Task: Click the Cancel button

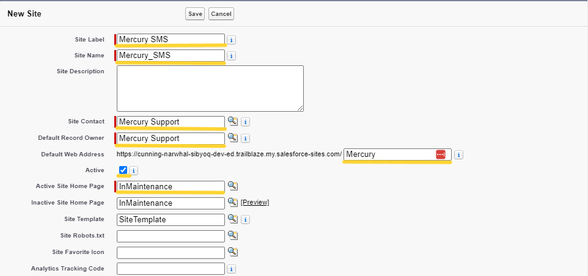Action: (221, 14)
